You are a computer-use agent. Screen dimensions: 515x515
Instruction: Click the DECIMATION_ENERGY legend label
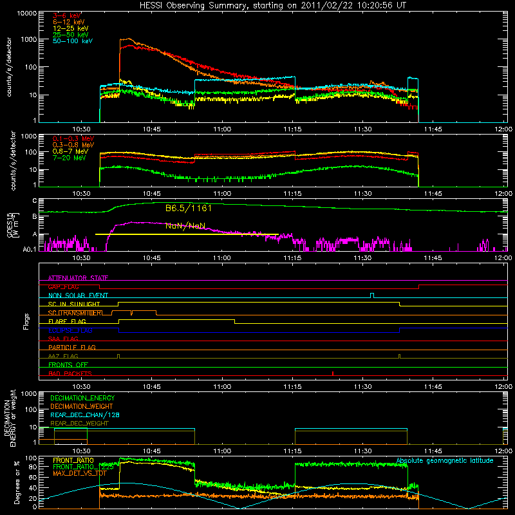pos(82,398)
